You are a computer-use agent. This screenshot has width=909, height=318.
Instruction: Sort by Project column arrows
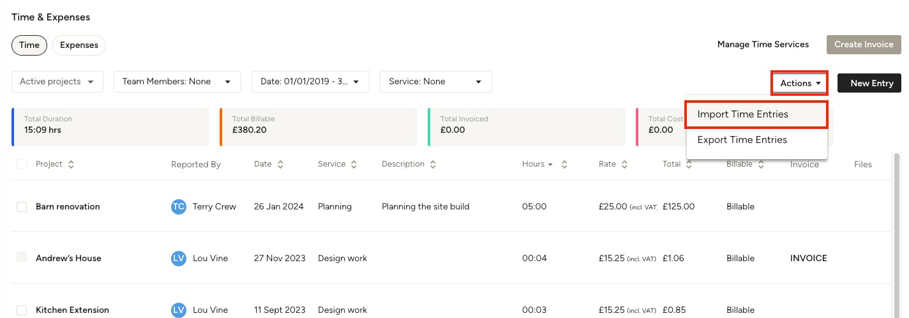(71, 164)
